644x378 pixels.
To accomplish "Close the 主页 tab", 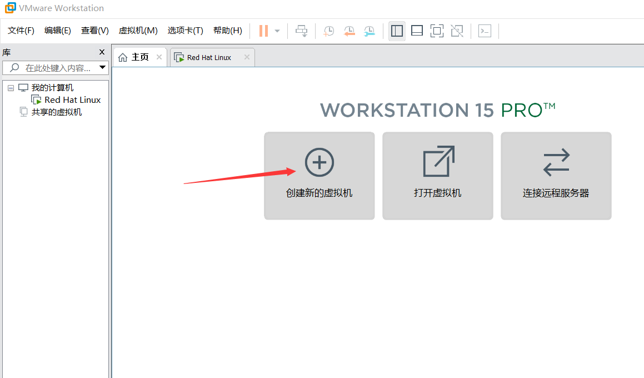I will click(159, 57).
